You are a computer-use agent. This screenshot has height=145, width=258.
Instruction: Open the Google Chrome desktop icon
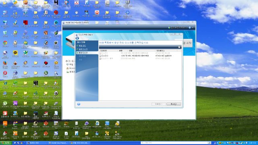(5, 44)
